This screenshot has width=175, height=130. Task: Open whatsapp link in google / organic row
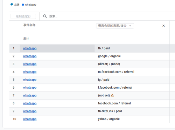[x=30, y=56]
